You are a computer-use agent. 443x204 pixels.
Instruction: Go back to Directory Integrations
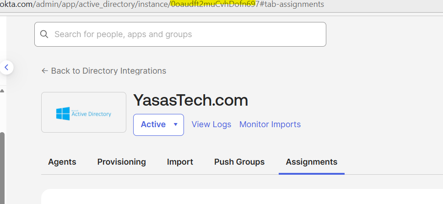(108, 71)
